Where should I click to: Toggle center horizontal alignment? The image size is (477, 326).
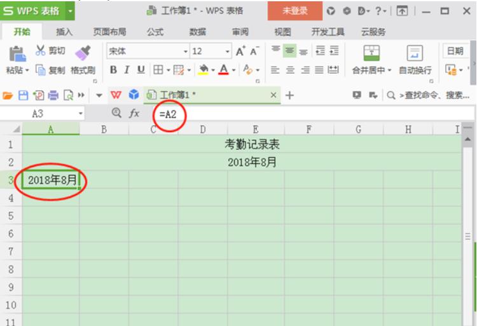coord(290,70)
